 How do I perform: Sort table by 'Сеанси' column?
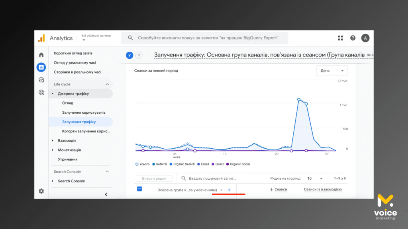click(280, 190)
